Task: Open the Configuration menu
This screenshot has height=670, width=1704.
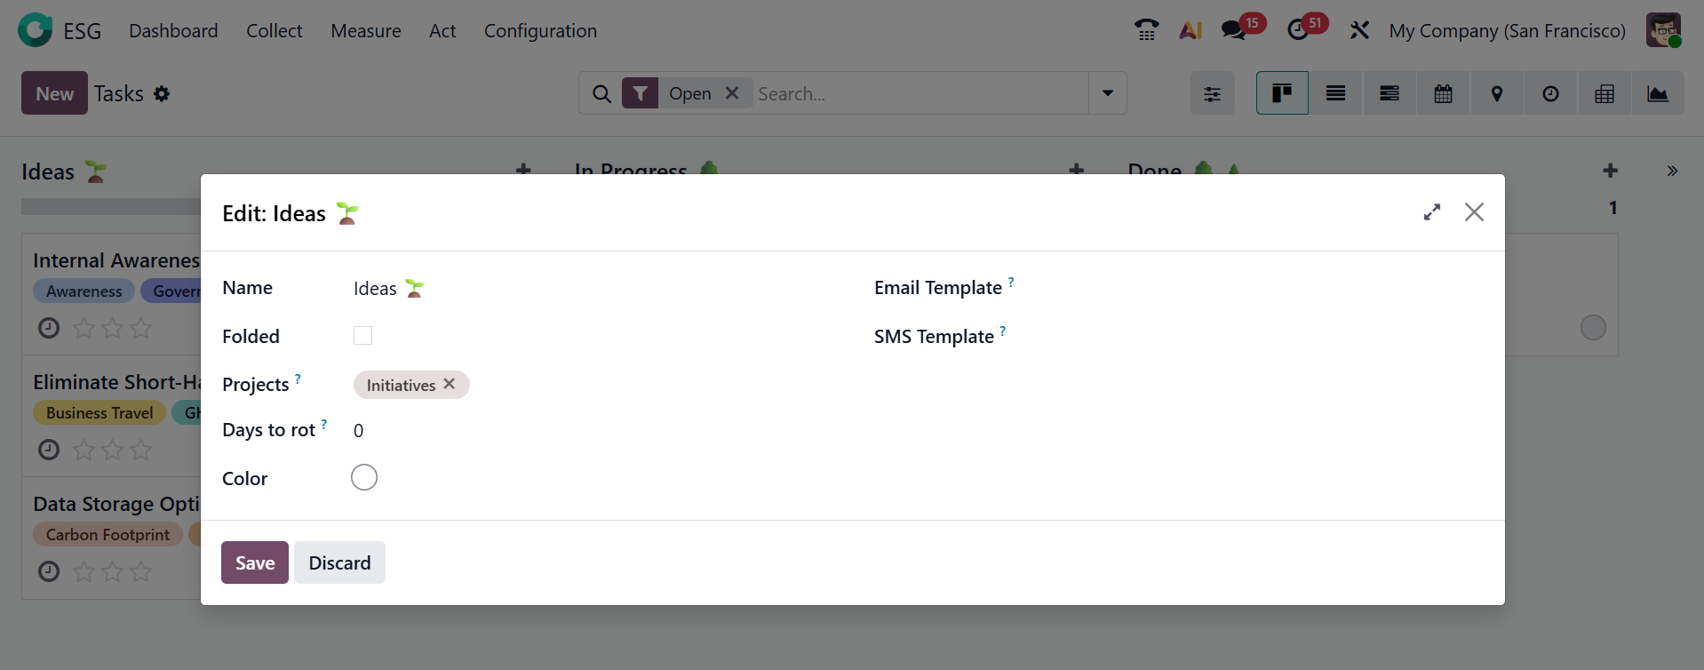Action: click(x=540, y=31)
